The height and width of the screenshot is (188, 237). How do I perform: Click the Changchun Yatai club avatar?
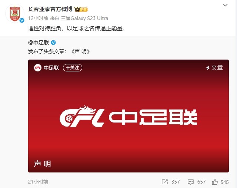pyautogui.click(x=15, y=14)
